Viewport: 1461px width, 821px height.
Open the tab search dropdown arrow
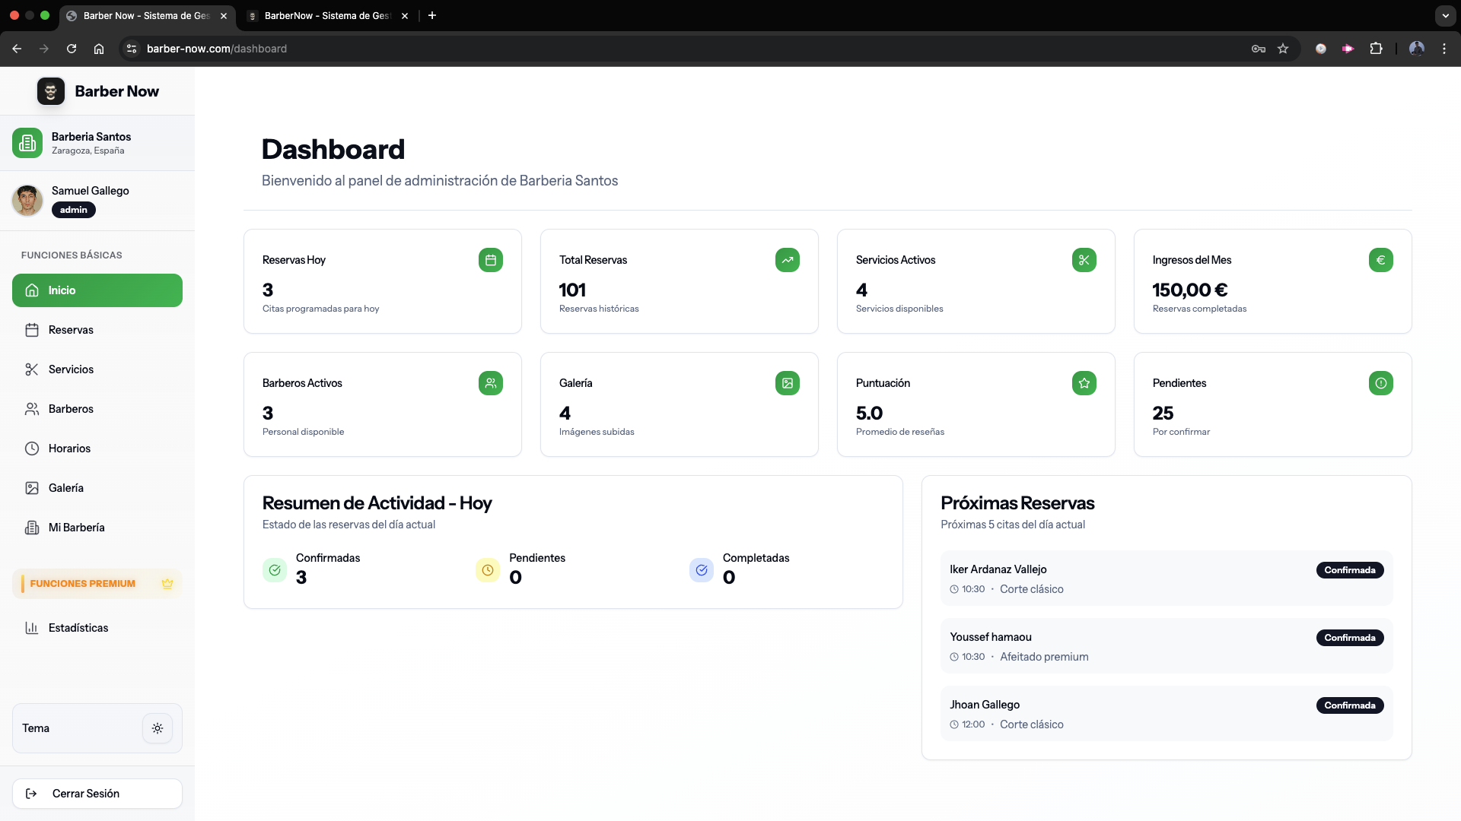coord(1445,15)
